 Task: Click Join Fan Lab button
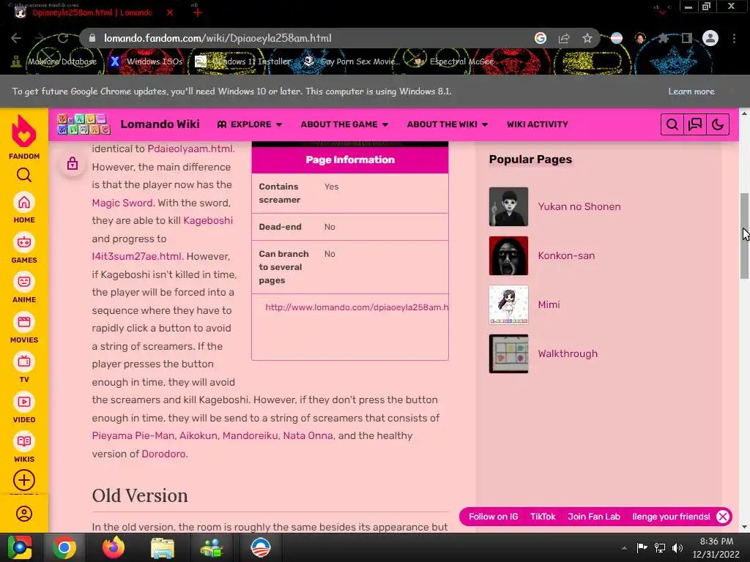[x=593, y=517]
